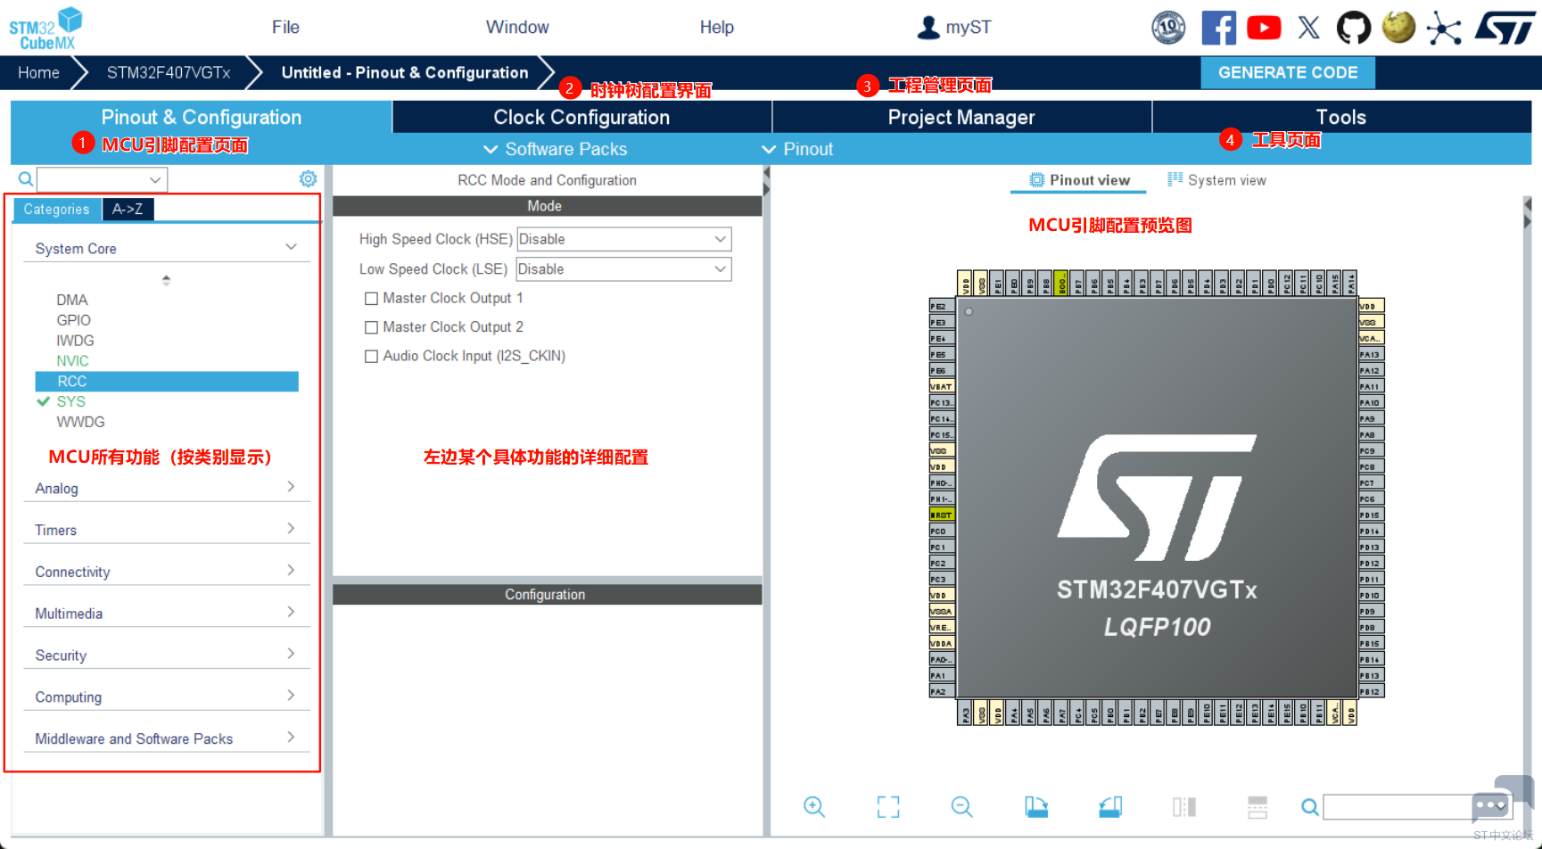Screen dimensions: 1542x849
Task: Click the magnifier icon beside the peripheral search box
Action: pos(26,179)
